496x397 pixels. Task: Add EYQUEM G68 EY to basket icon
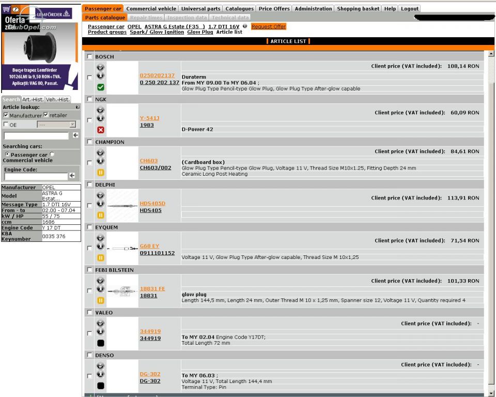[x=100, y=238]
